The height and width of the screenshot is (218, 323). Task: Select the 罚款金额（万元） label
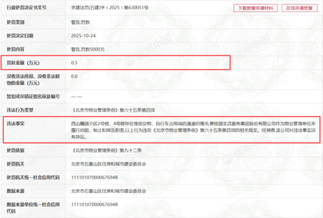click(23, 63)
